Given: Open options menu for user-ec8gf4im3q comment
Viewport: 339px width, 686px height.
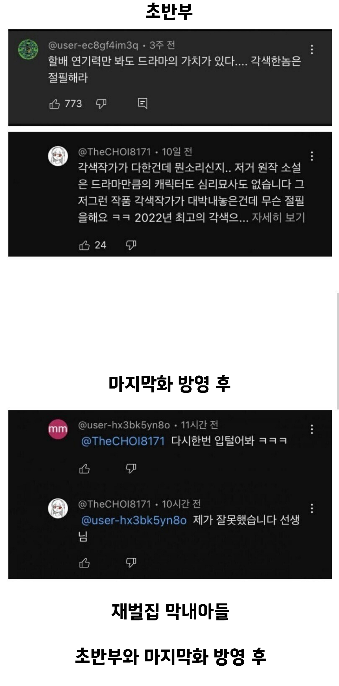Looking at the screenshot, I should (312, 49).
